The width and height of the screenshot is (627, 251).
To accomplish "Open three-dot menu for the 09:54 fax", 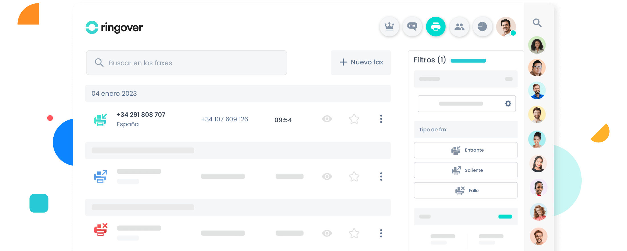I will (381, 119).
